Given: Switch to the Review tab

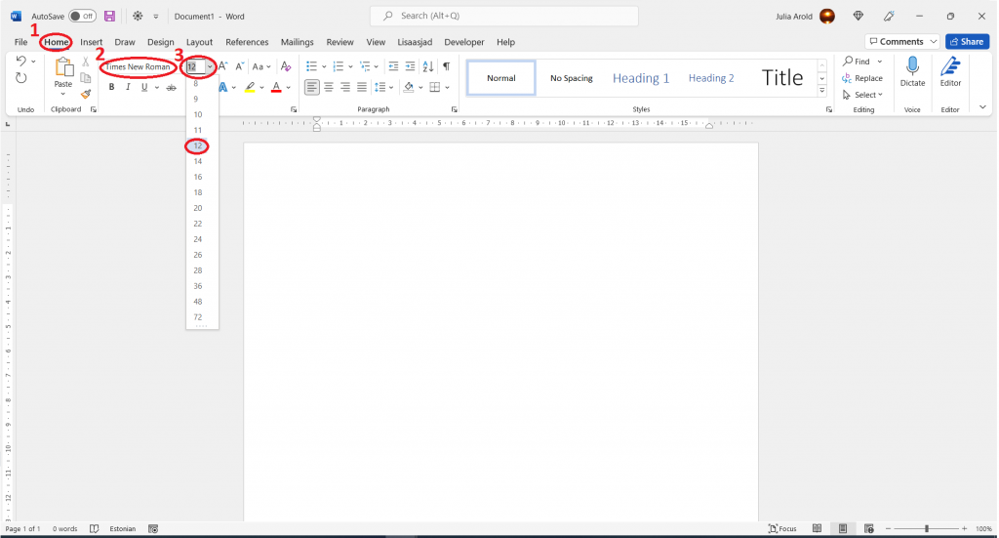Looking at the screenshot, I should [340, 42].
